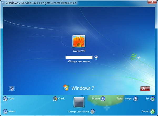Open the System images icon

[135, 99]
